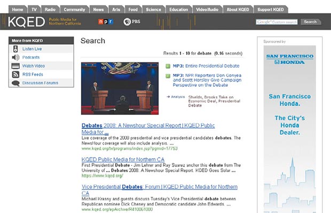The width and height of the screenshot is (331, 213).
Task: Click the Results 1 - 10 for debate text
Action: [203, 54]
